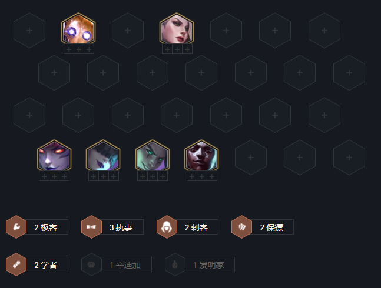
Task: Click the Geek (极客) wrench trait icon
Action: (16, 227)
